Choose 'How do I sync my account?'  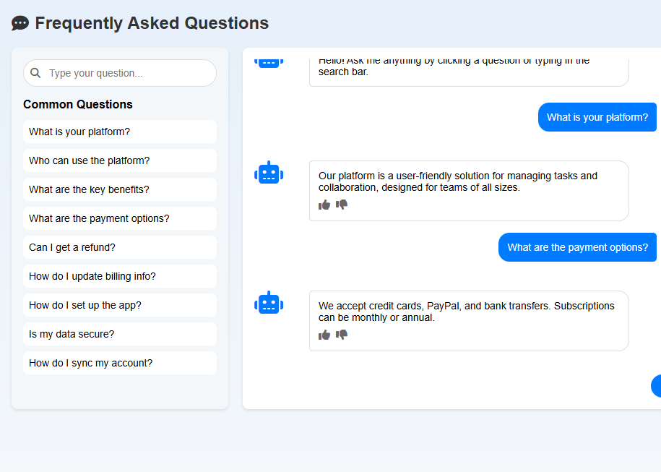(120, 363)
